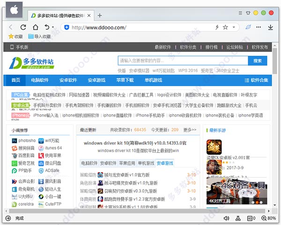Click the blue 搜索 button
The width and height of the screenshot is (281, 225).
[x=258, y=61]
